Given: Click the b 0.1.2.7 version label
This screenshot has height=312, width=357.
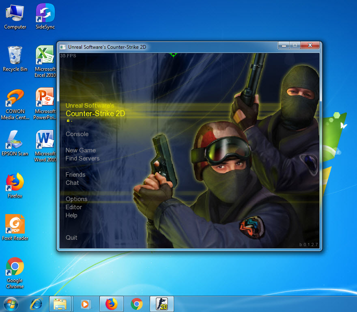Looking at the screenshot, I should pyautogui.click(x=308, y=245).
